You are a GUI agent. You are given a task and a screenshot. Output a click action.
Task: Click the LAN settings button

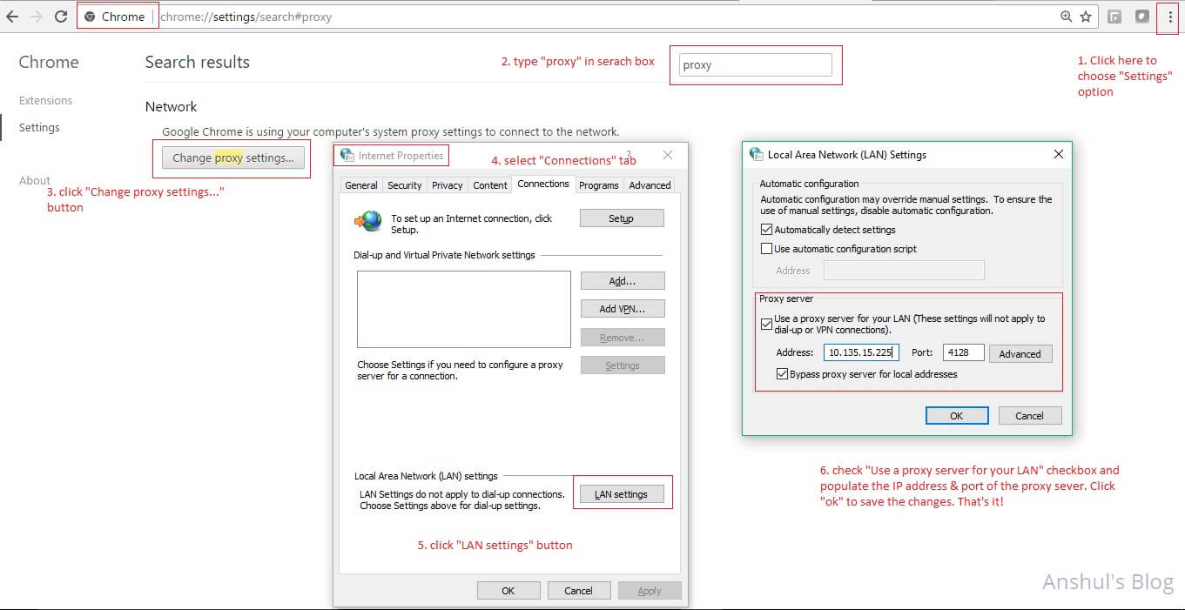622,494
